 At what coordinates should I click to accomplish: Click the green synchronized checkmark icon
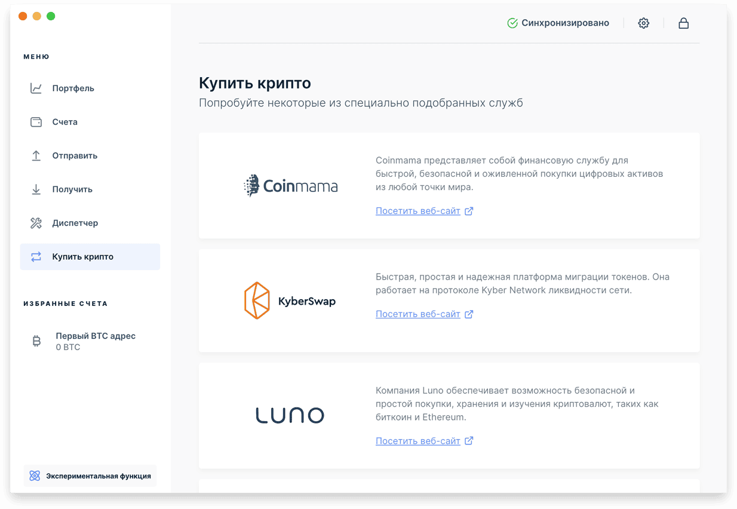coord(512,23)
